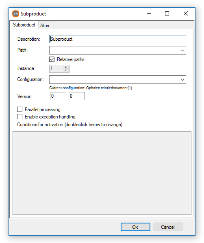Increase Instance value with up arrow
This screenshot has height=243, width=204.
pos(65,67)
